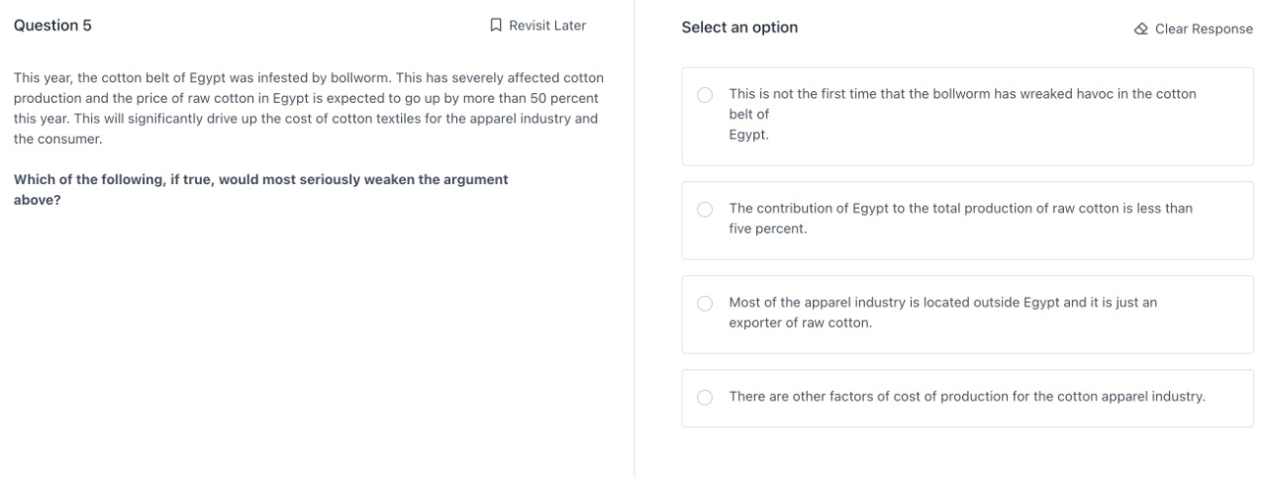The image size is (1267, 478).
Task: Choose radio for Egypt's five percent contribution
Action: [x=705, y=209]
